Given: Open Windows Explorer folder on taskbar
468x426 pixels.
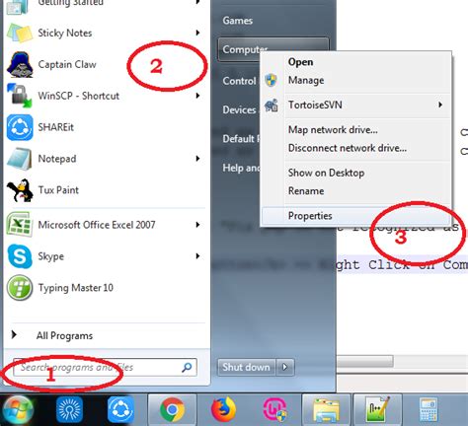Looking at the screenshot, I should 327,410.
